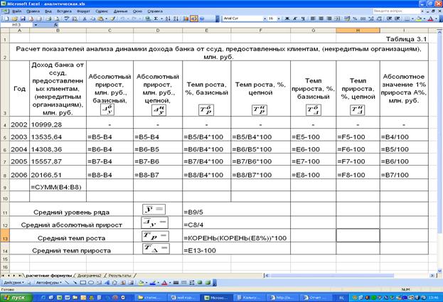The width and height of the screenshot is (443, 302).
Task: Click the Comma Style 000 icon
Action: 363,18
